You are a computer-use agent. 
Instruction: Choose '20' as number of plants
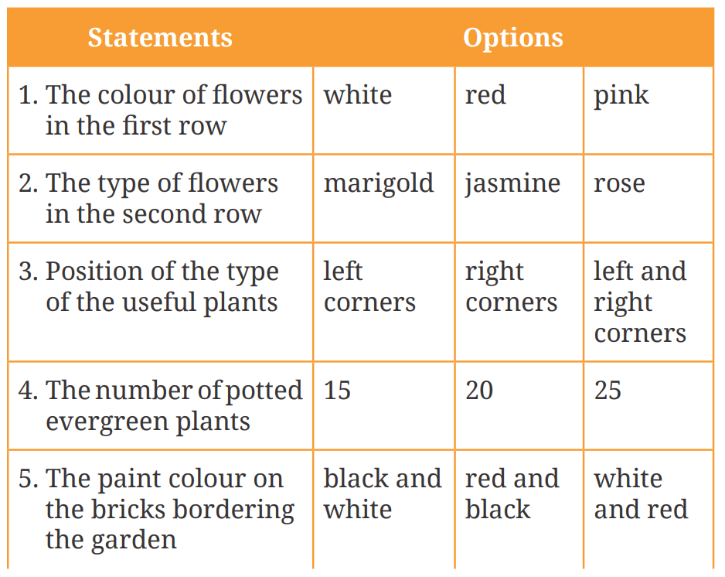pos(479,390)
